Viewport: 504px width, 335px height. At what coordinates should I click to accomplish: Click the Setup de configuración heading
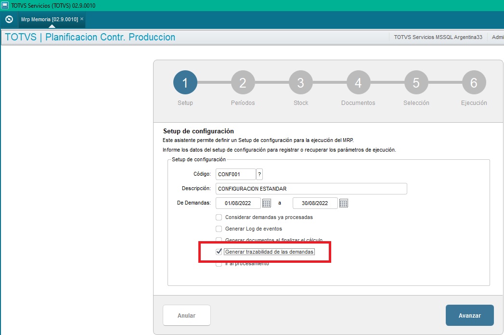[198, 131]
